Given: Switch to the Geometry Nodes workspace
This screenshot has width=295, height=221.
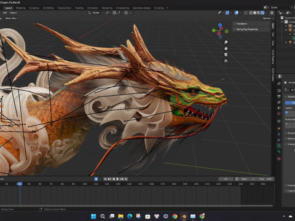Looking at the screenshot, I should tap(141, 8).
